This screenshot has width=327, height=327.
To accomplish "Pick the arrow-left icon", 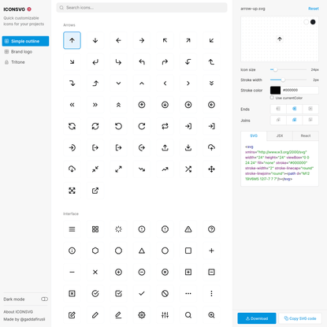I will pos(118,40).
